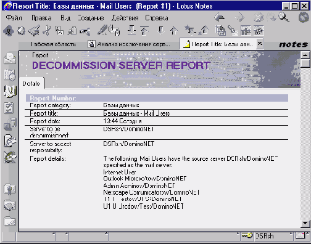Click the diamond properties toolbar icon
The height and width of the screenshot is (244, 311).
tap(9, 31)
